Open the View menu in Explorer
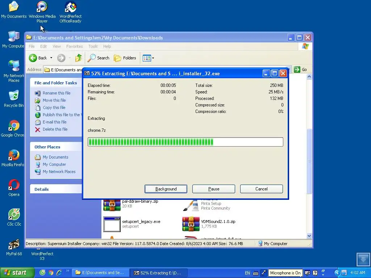 tap(57, 46)
